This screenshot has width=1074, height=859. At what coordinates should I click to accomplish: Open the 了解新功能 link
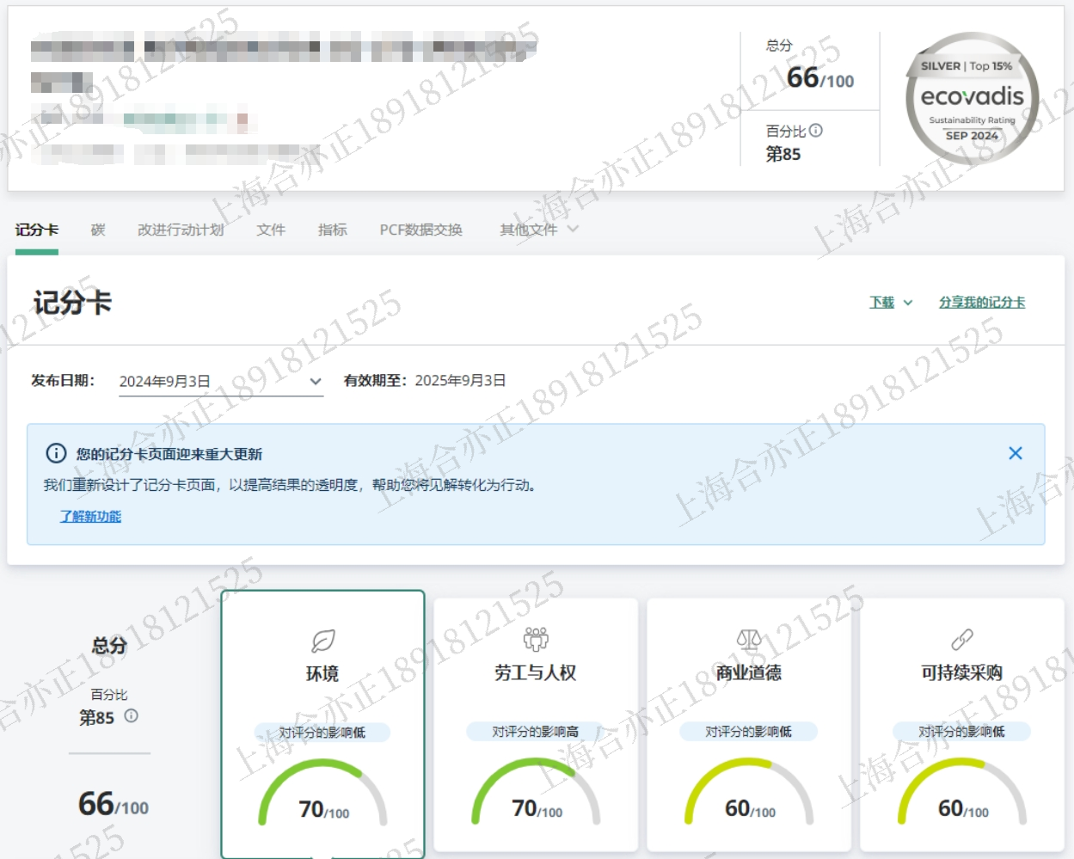[90, 516]
